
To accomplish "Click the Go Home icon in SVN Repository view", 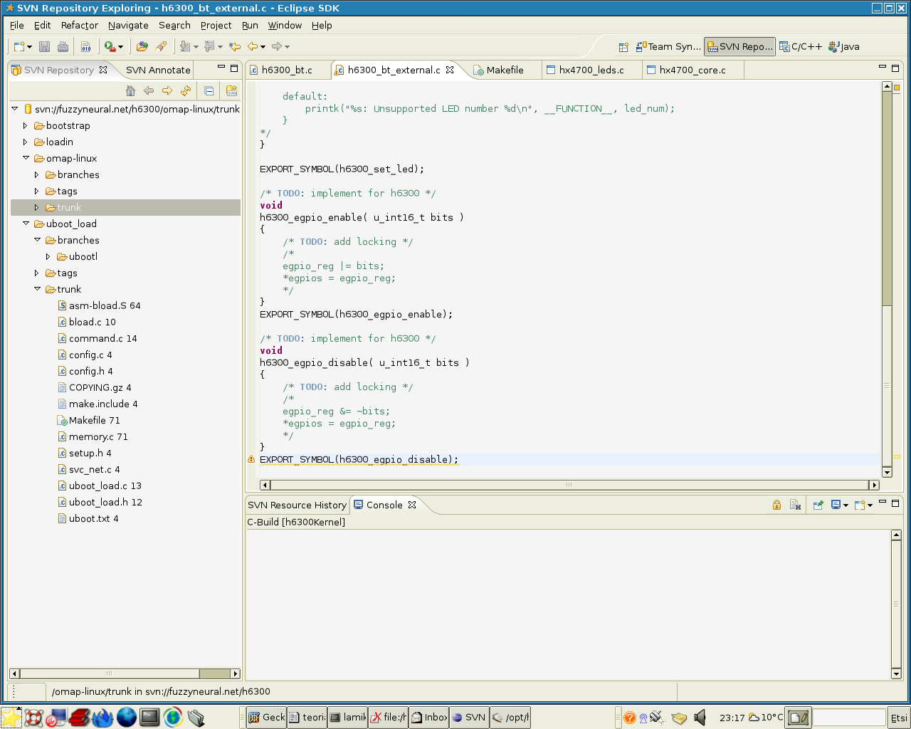I will (x=130, y=90).
